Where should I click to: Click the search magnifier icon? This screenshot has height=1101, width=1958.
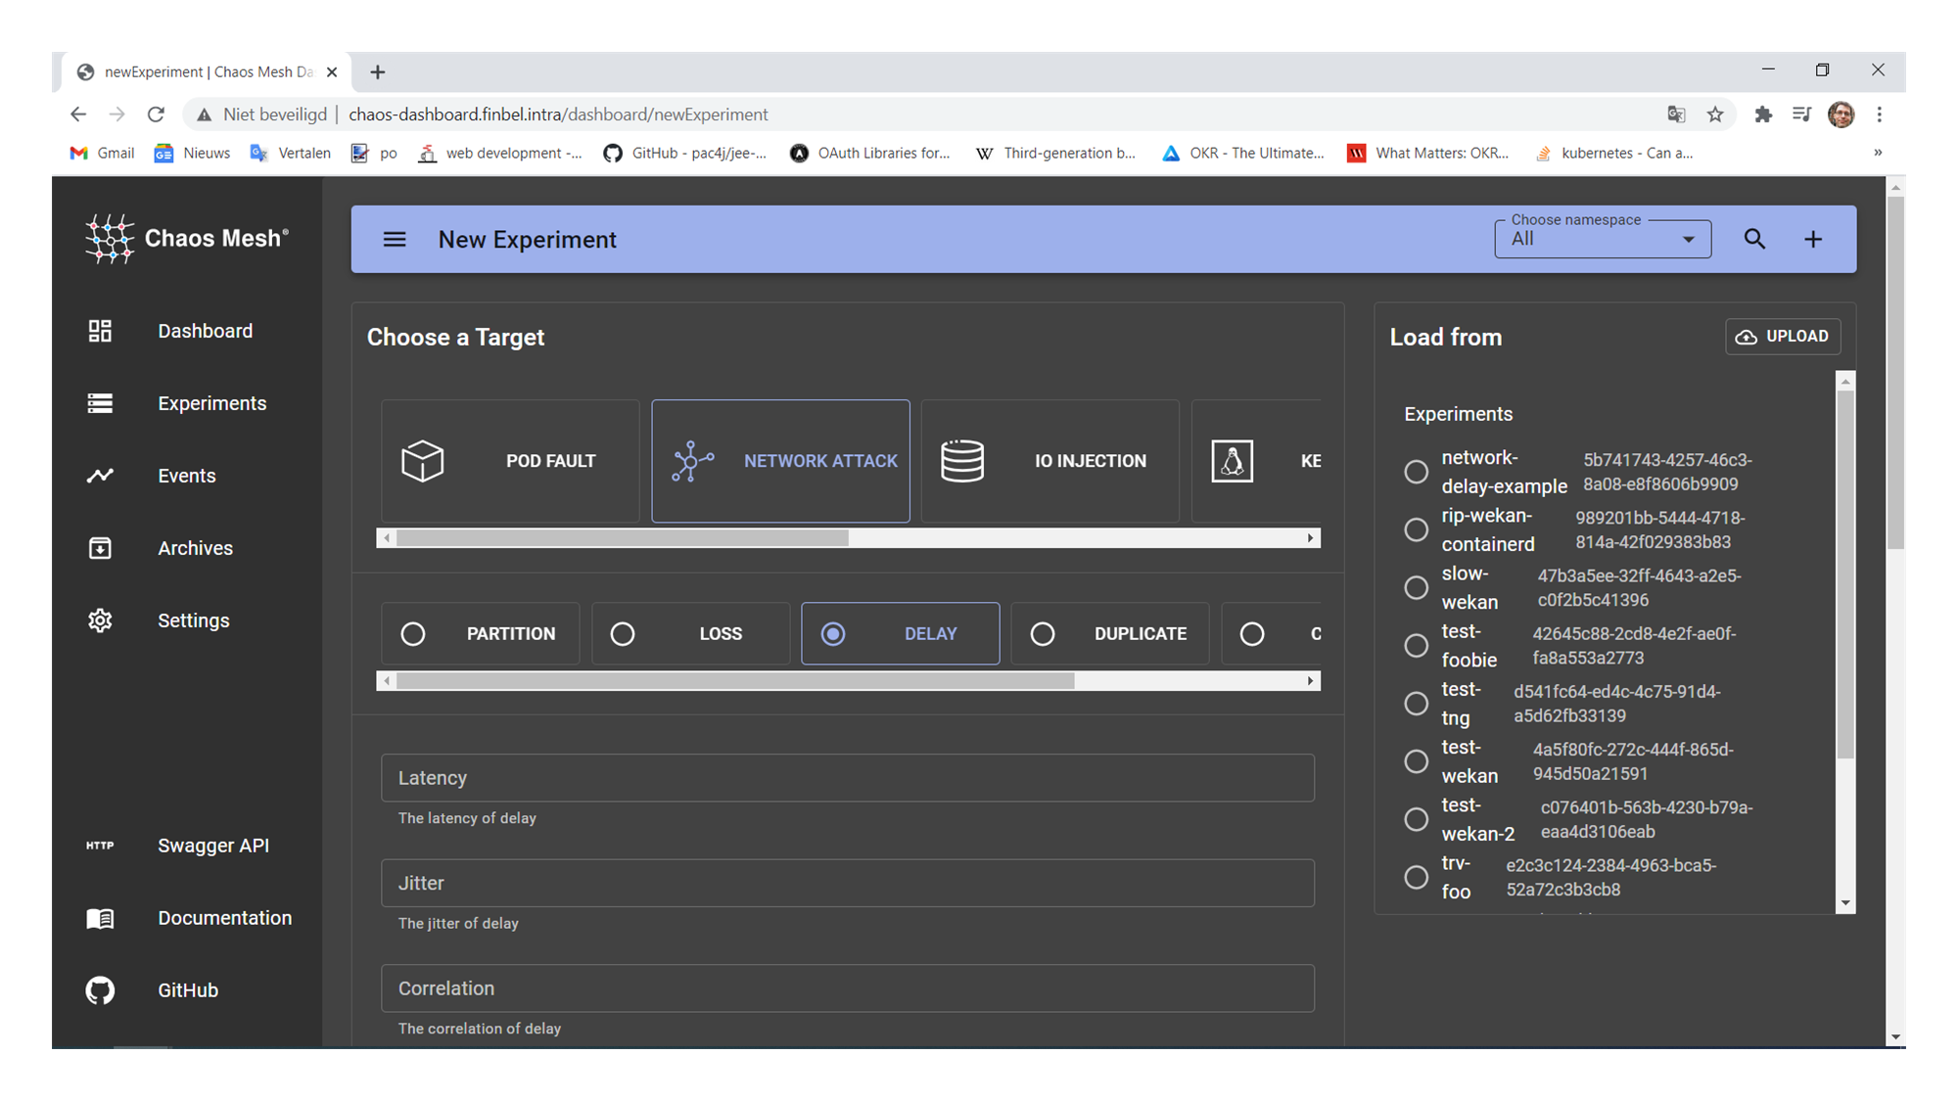coord(1754,240)
